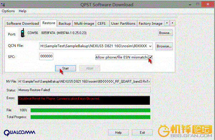The image size is (215, 140).
Task: Switch to the Software Download tab
Action: coord(23,23)
